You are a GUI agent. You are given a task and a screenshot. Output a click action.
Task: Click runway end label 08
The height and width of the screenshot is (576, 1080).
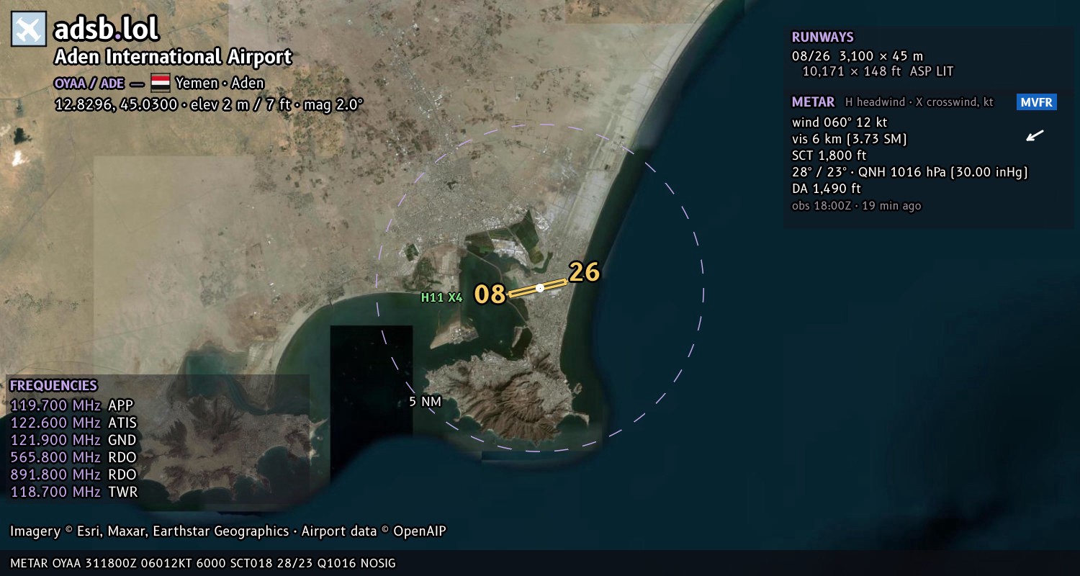pyautogui.click(x=490, y=294)
